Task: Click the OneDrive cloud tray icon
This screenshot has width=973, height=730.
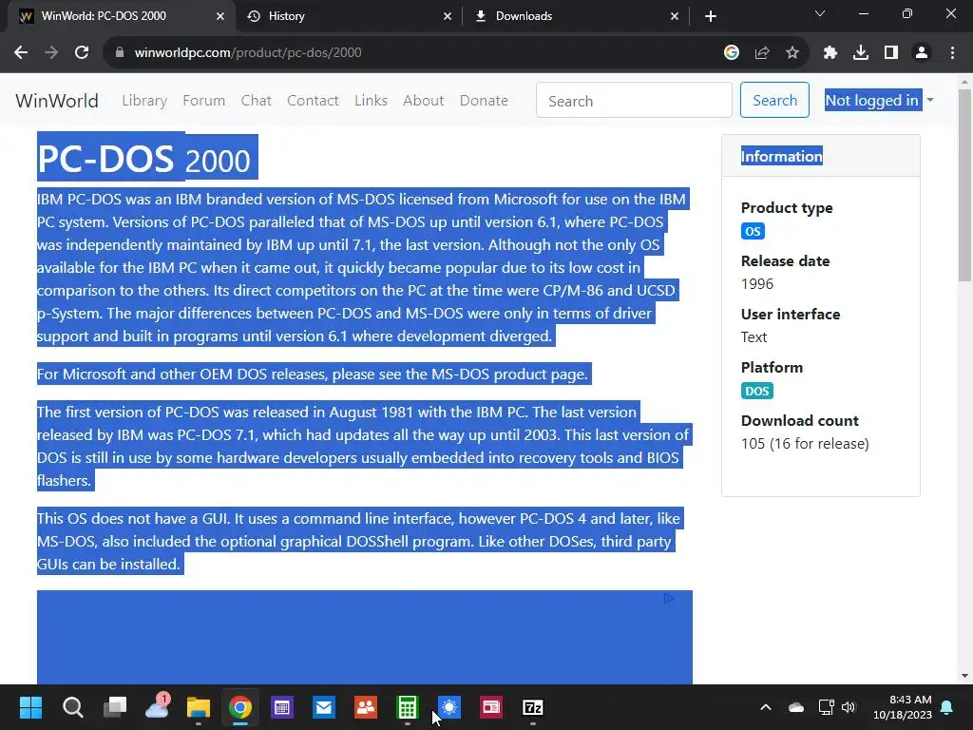Action: click(796, 707)
